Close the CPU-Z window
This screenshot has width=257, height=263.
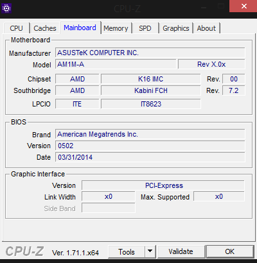pos(244,6)
